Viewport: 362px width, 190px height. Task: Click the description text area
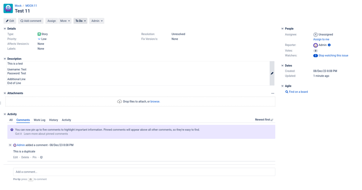[138, 73]
